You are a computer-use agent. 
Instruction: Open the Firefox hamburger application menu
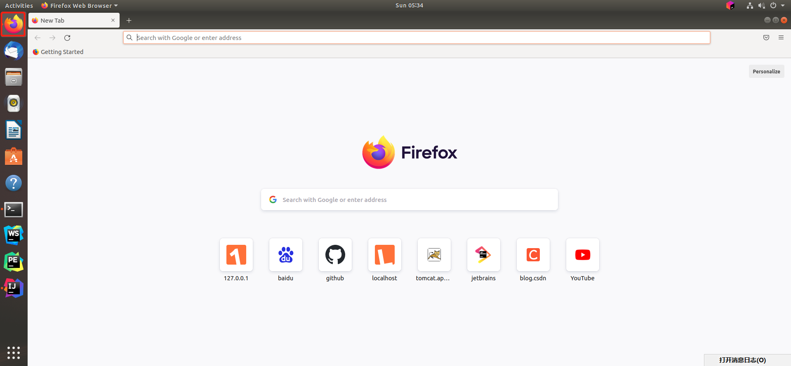pyautogui.click(x=781, y=38)
